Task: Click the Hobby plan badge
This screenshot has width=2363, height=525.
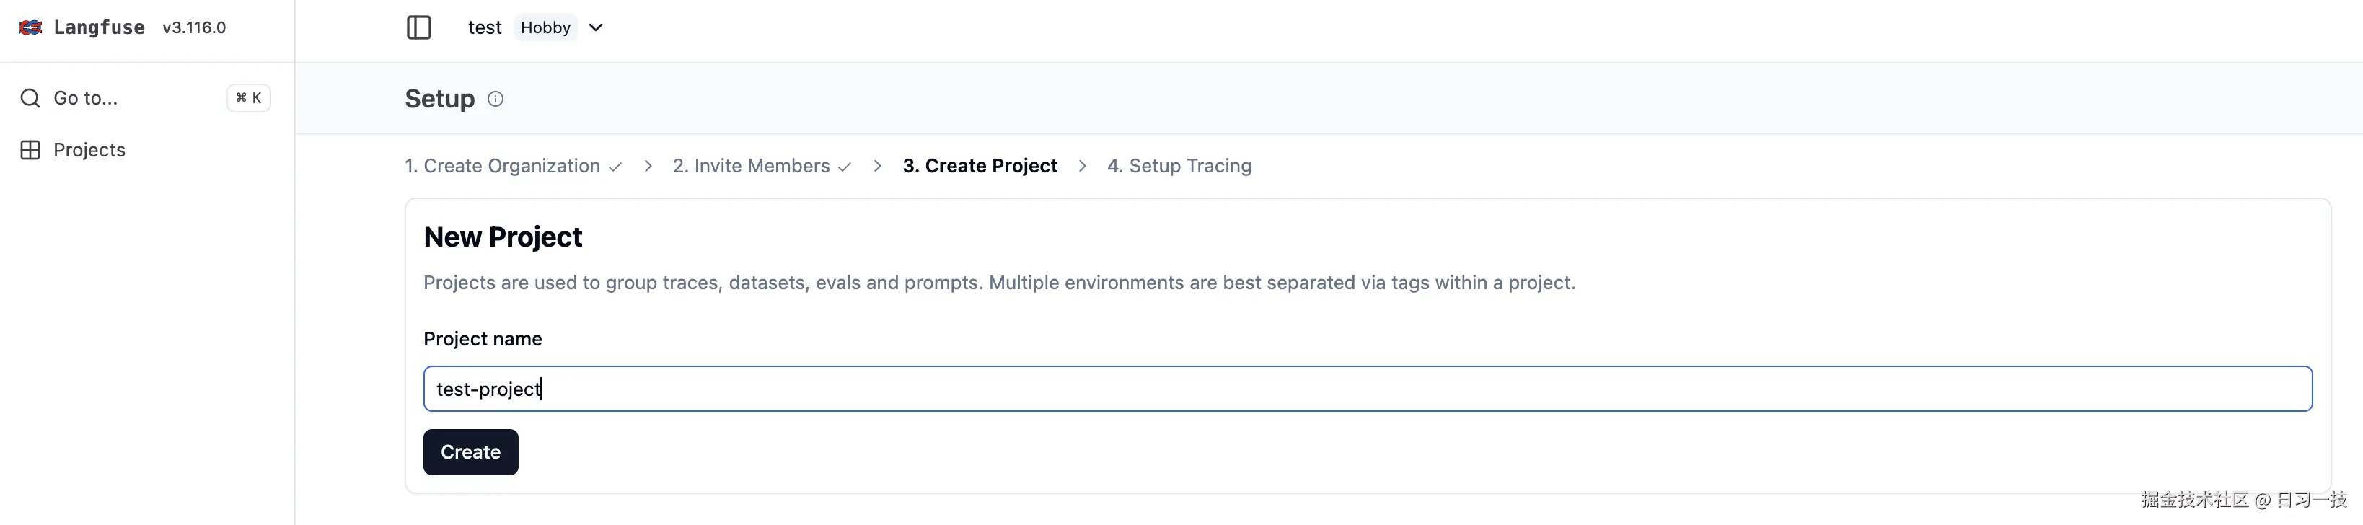Action: tap(546, 27)
